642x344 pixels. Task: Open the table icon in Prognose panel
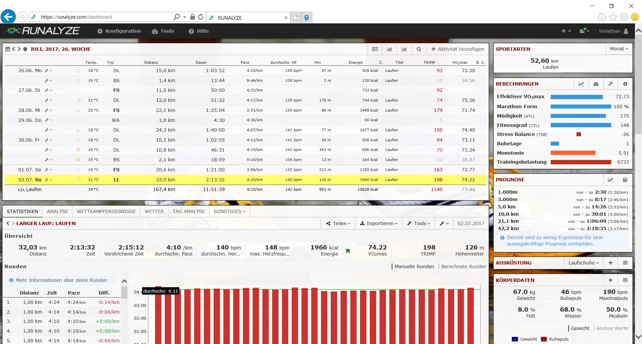click(625, 180)
